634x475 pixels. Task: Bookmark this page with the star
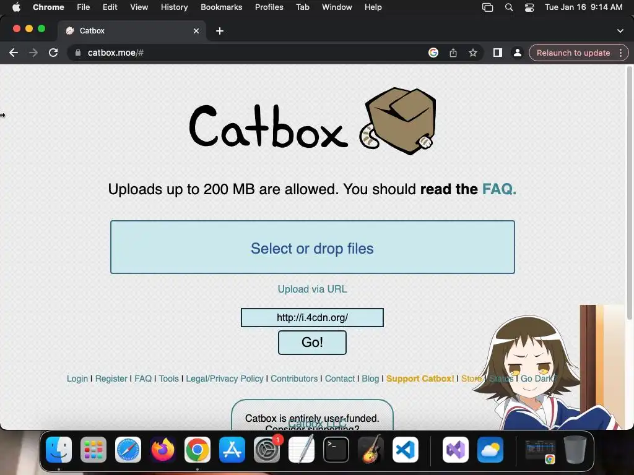click(x=472, y=53)
